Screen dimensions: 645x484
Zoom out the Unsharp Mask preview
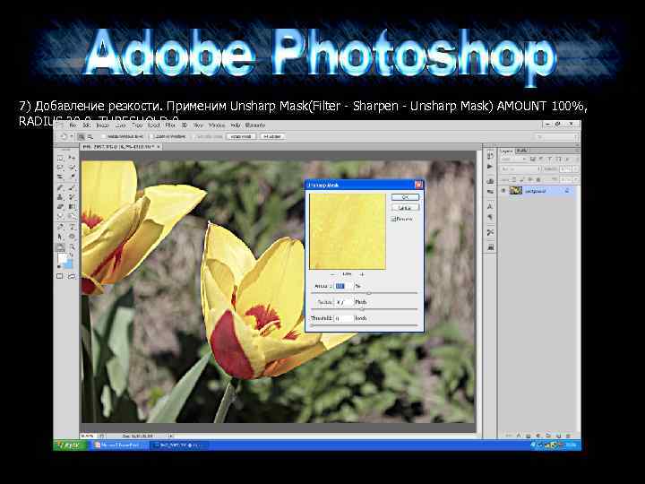(332, 274)
